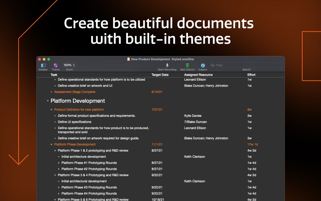Click the bullet next to Assessment Stage Complete
321x201 pixels.
click(x=52, y=92)
